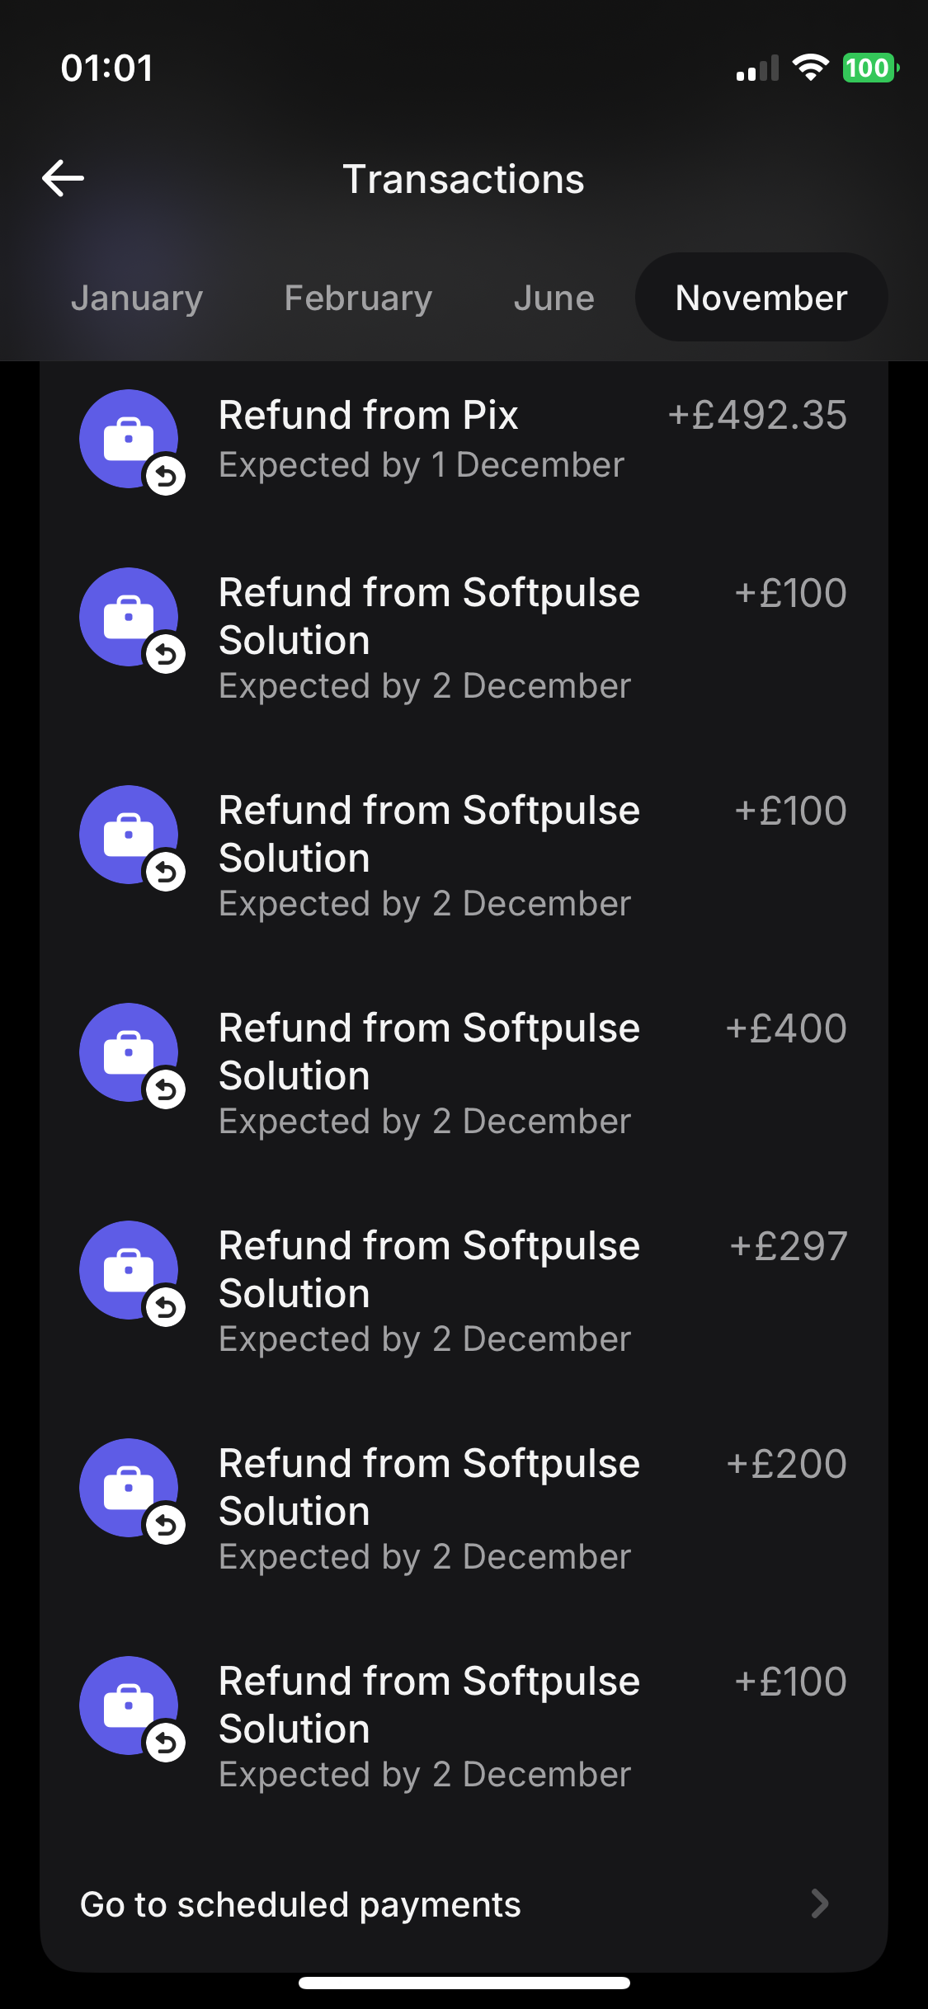Tap the +£297 refund amount

coord(788,1246)
